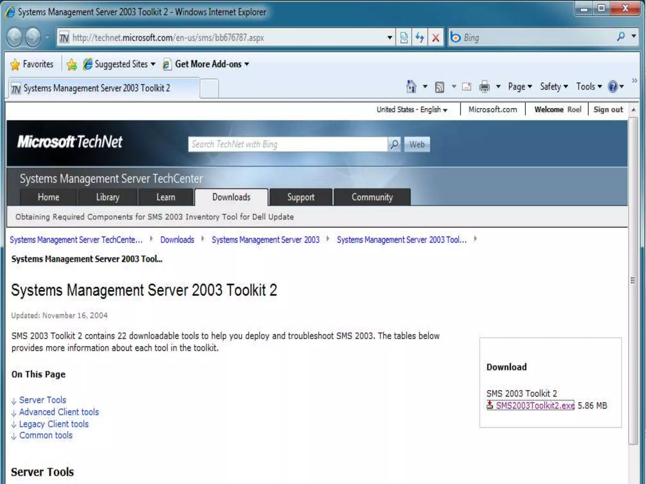646x484 pixels.
Task: Click the Web search scope button
Action: coord(417,144)
